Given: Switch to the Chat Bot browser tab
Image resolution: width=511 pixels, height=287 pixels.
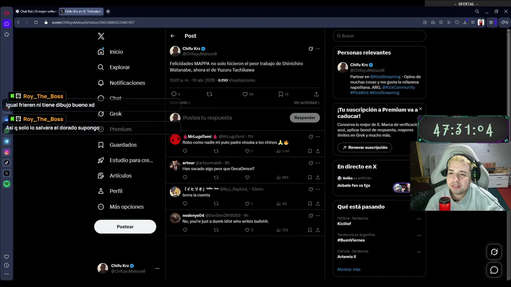Looking at the screenshot, I should [36, 12].
